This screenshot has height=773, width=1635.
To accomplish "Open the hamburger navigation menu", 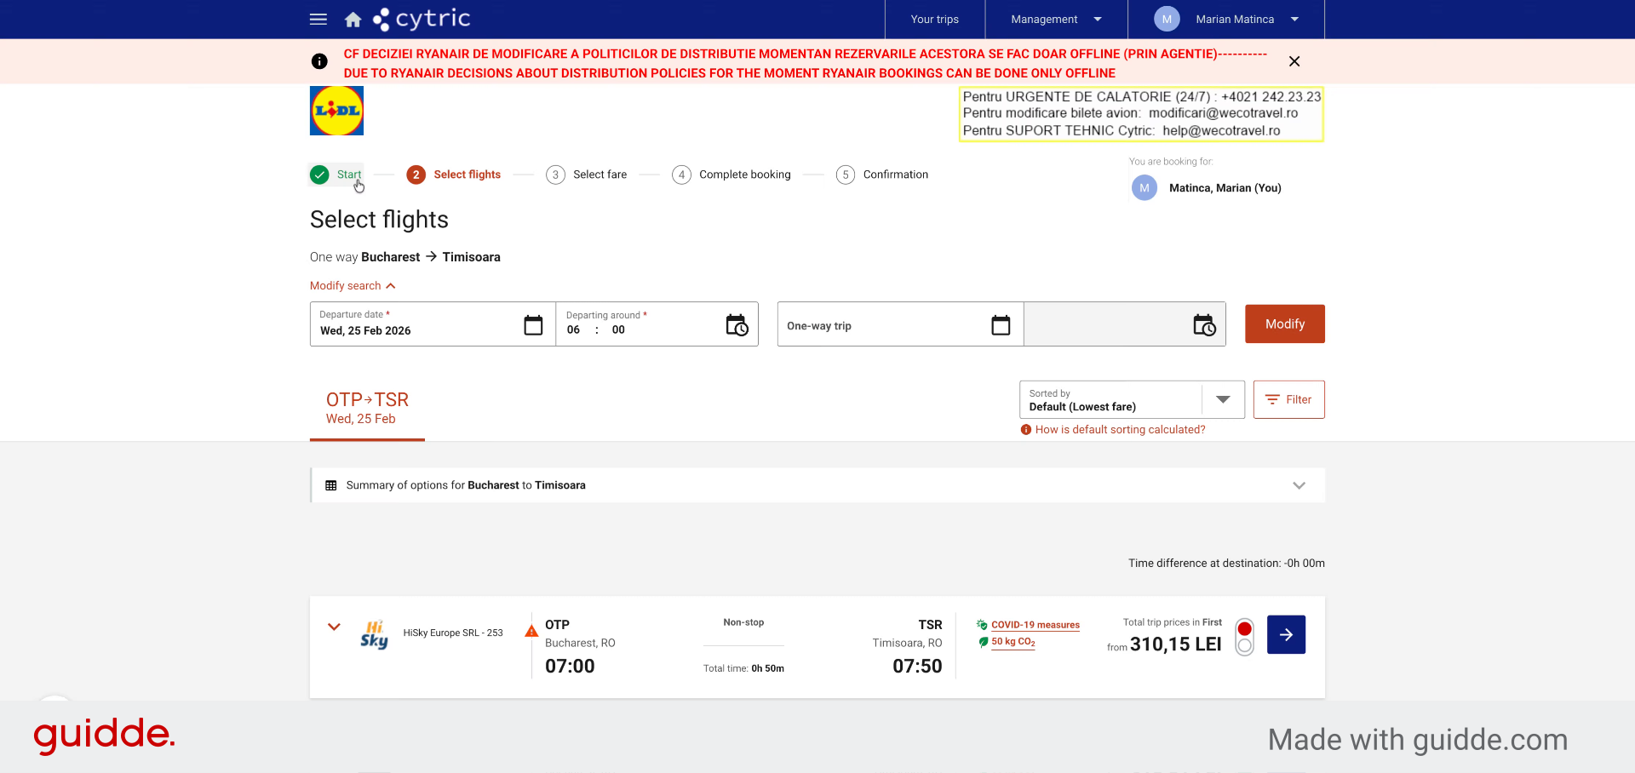I will click(318, 19).
